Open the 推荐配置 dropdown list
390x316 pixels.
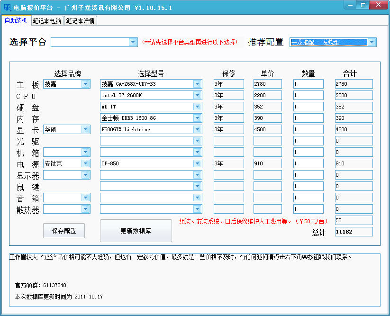pos(372,42)
